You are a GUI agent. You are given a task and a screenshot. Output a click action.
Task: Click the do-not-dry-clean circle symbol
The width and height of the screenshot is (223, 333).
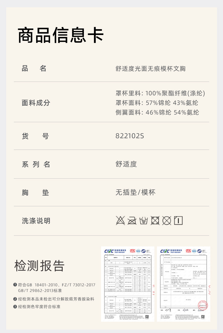tap(167, 220)
